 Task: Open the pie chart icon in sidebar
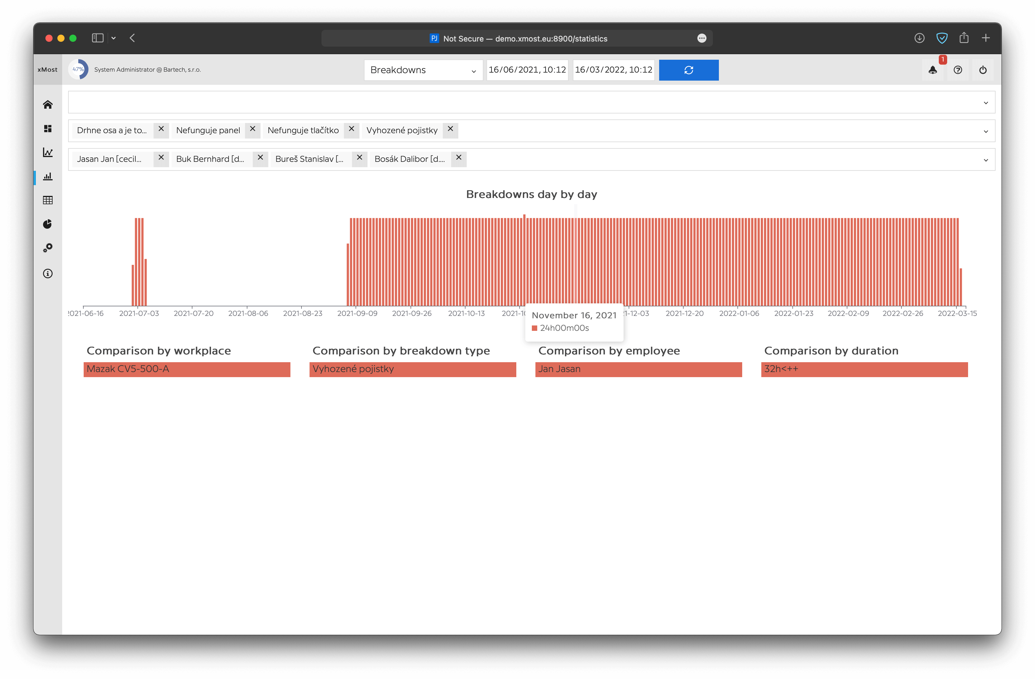[x=48, y=224]
